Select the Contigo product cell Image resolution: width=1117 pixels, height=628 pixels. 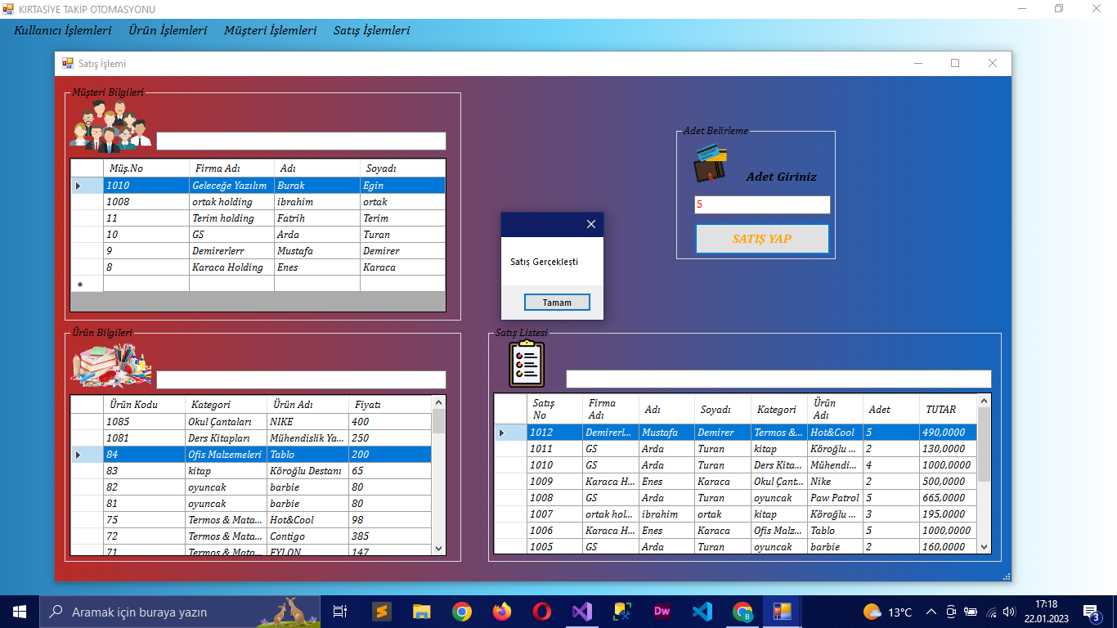click(x=307, y=536)
